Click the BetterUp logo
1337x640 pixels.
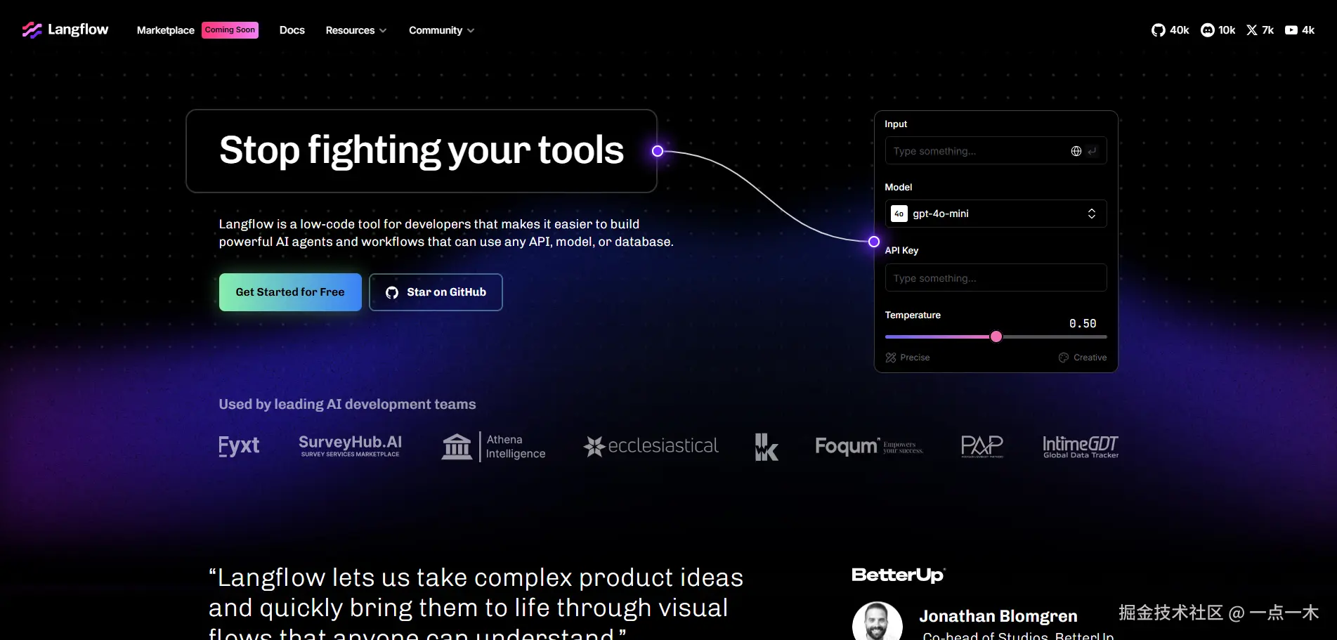click(x=899, y=575)
